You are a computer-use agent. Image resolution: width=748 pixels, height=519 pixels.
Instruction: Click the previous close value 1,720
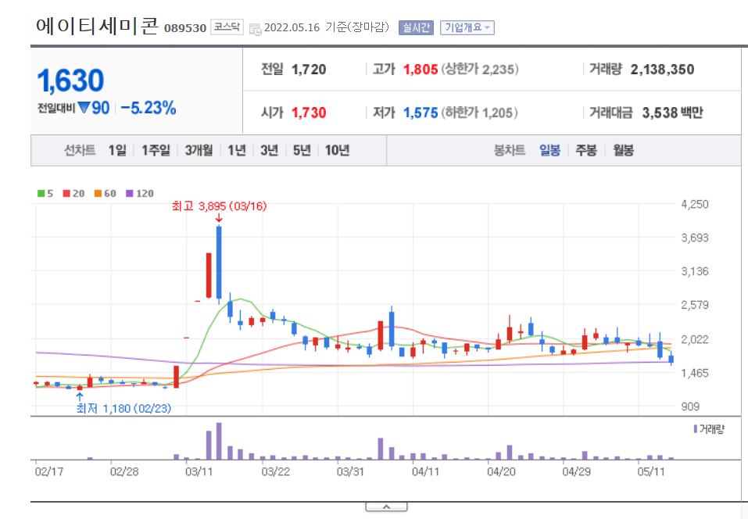click(309, 70)
